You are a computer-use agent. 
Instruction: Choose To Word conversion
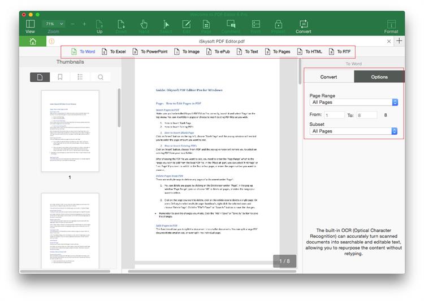click(x=83, y=51)
